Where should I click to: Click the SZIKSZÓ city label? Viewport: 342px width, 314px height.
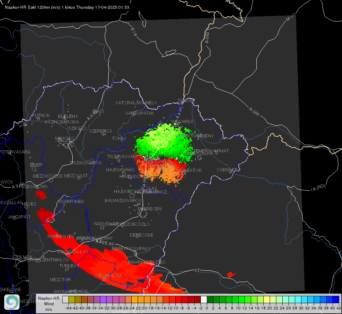coord(77,128)
